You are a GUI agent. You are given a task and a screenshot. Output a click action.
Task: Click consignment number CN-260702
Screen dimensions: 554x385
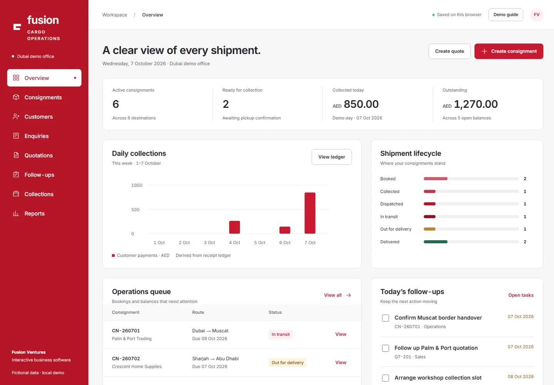pos(126,358)
